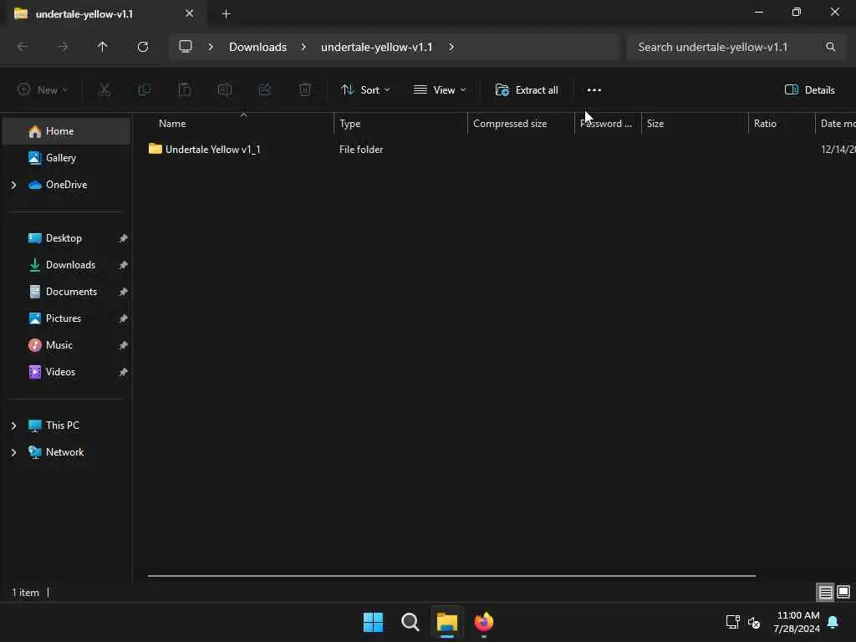Click the Date modified column header

[x=836, y=124]
